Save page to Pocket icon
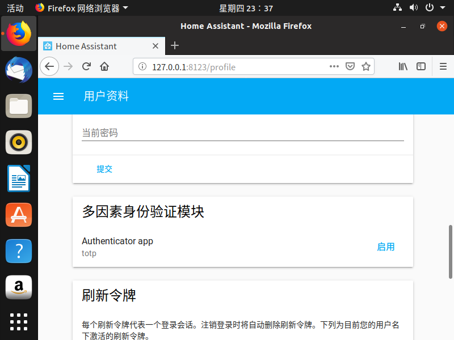Screen dimensions: 454x340 pyautogui.click(x=351, y=66)
